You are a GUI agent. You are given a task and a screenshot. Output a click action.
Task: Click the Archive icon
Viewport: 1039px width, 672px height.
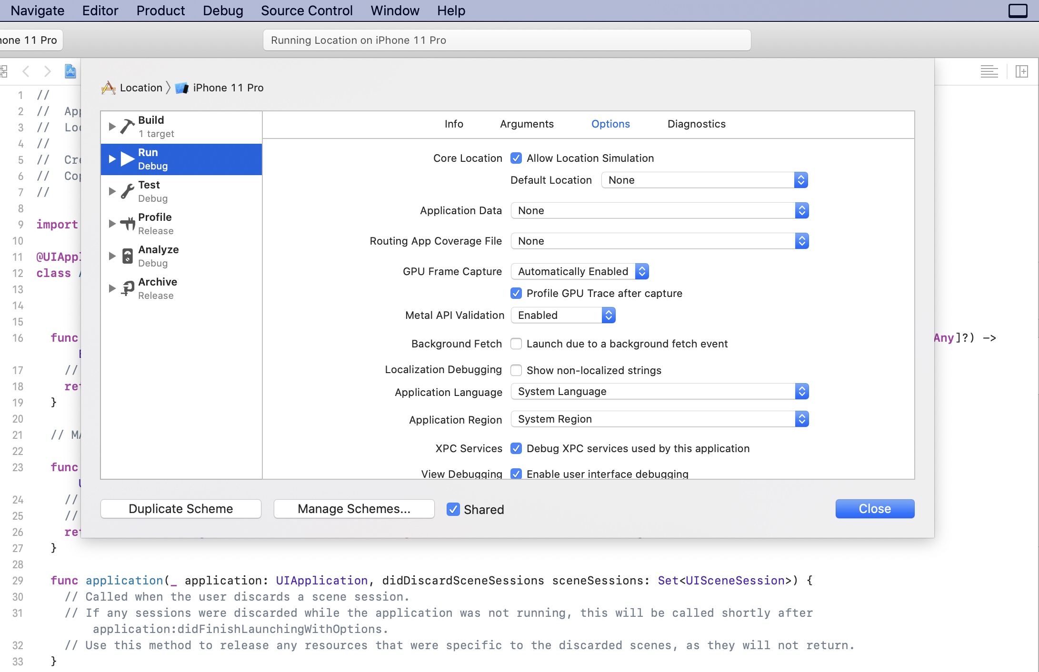(128, 288)
